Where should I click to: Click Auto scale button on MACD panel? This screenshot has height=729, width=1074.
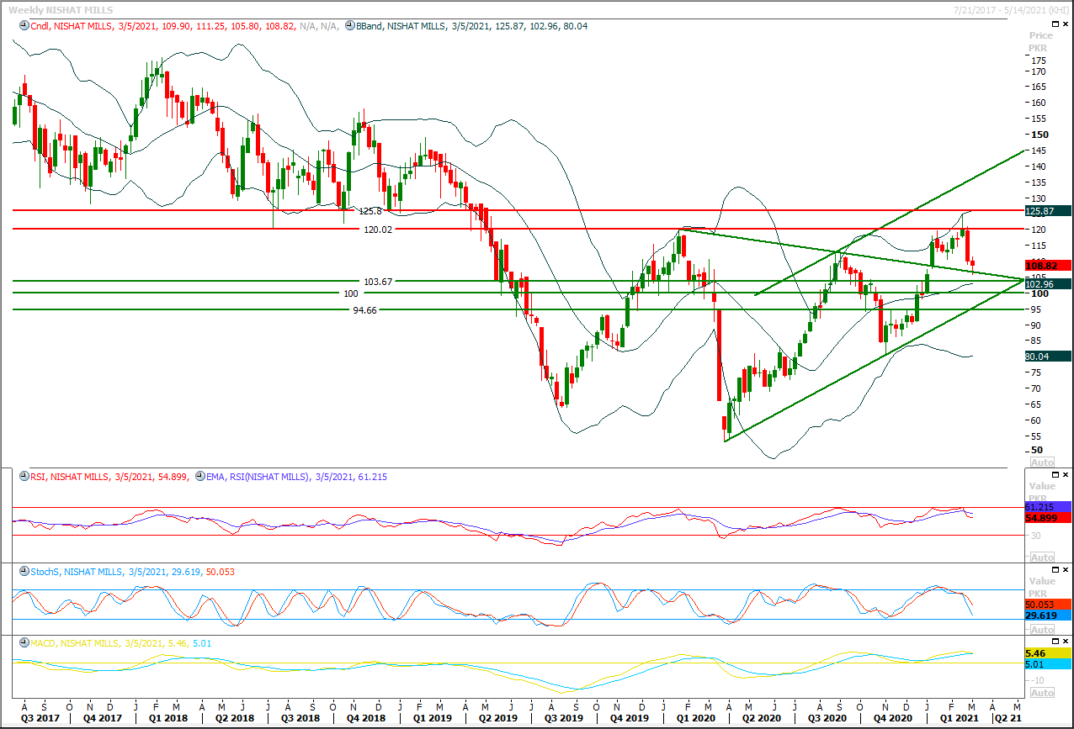[x=1042, y=693]
